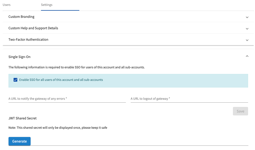Select the Settings tab

pos(47,5)
